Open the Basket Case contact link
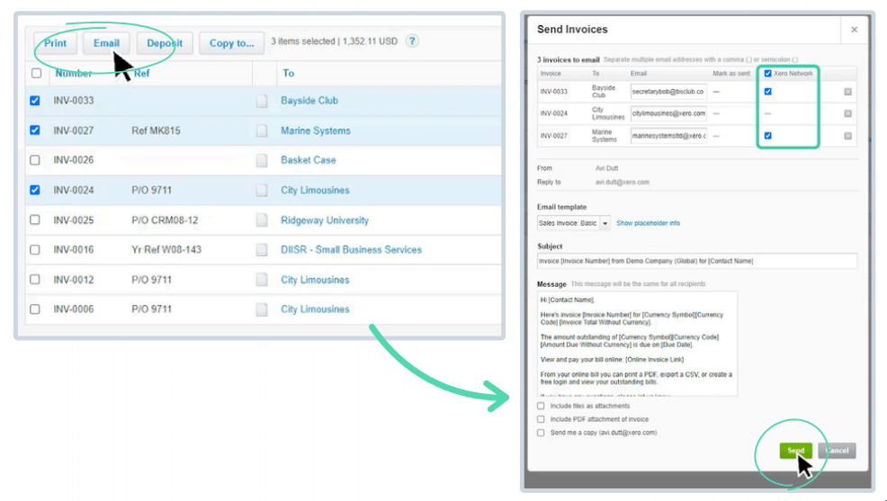 309,160
